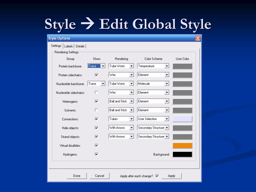Pick Nucleotide backbone user color swatch
The width and height of the screenshot is (256, 192).
coord(182,84)
